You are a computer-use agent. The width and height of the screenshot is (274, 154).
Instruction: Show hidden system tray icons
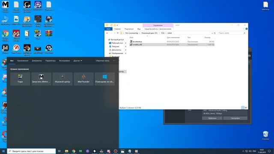[243, 151]
